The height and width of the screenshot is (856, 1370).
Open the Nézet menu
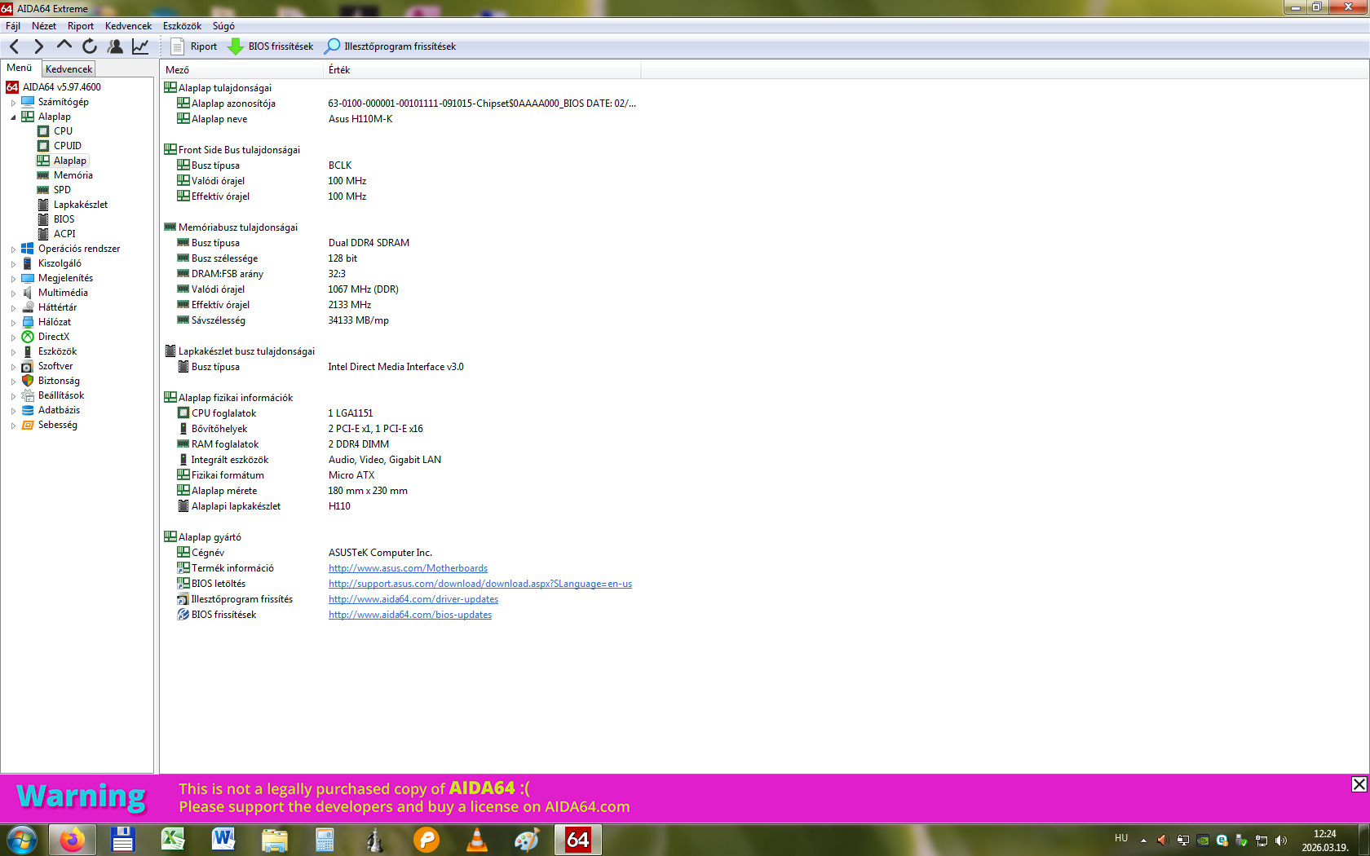point(44,26)
